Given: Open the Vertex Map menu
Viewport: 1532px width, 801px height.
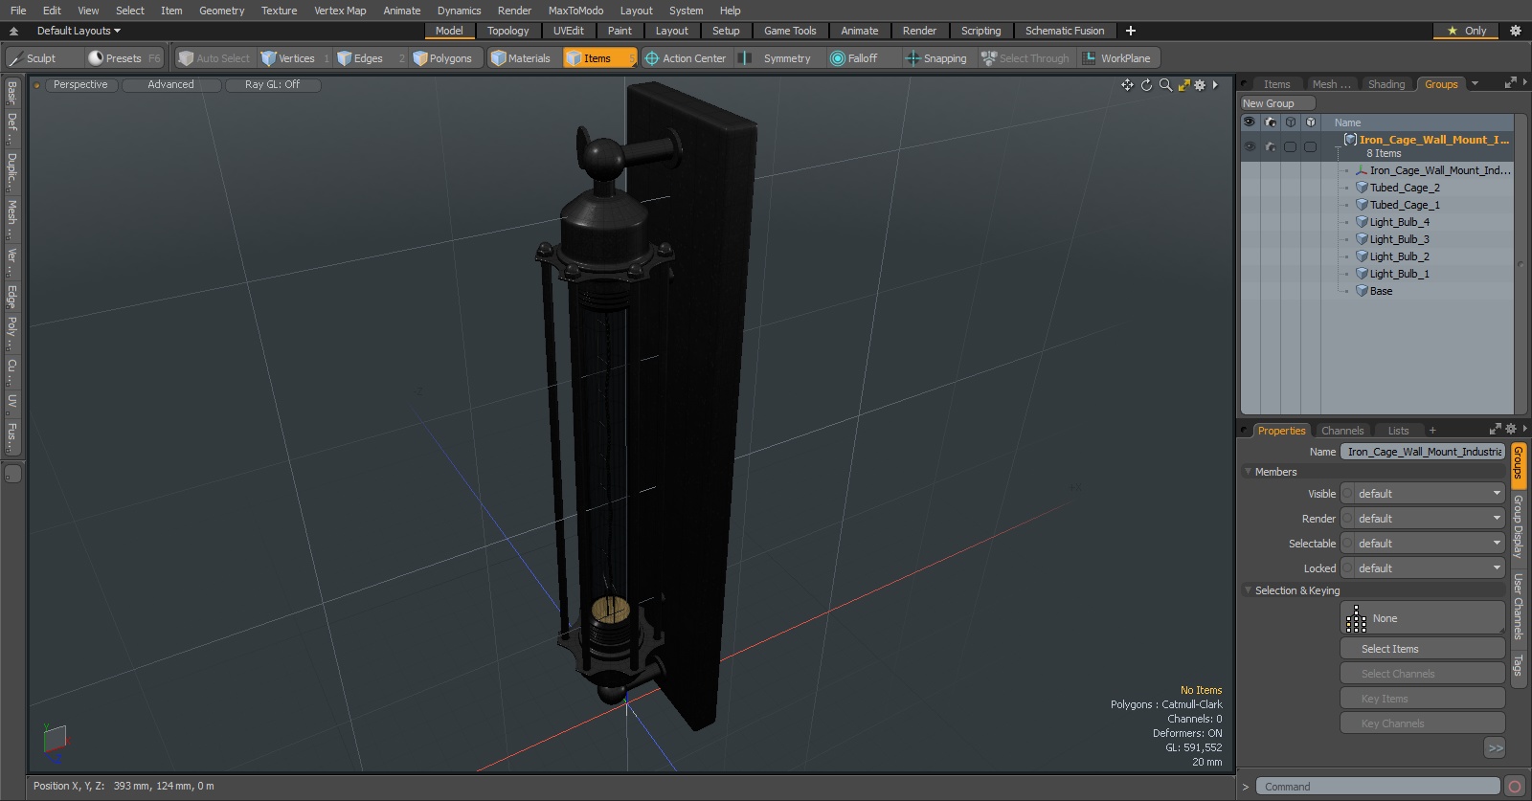Looking at the screenshot, I should [340, 11].
